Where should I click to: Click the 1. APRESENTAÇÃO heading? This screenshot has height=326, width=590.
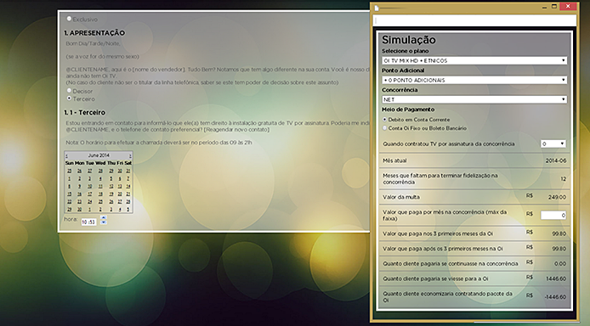point(94,33)
